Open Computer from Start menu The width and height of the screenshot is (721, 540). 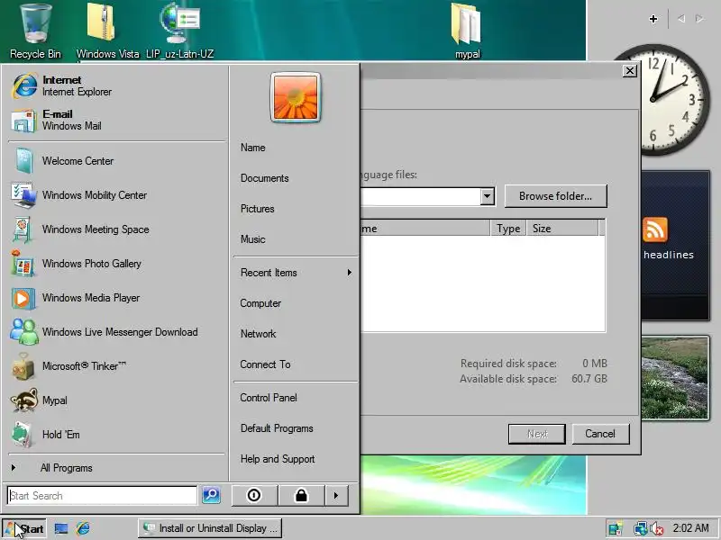(x=296, y=303)
